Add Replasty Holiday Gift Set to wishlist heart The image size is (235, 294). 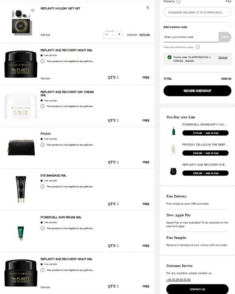(x=33, y=10)
